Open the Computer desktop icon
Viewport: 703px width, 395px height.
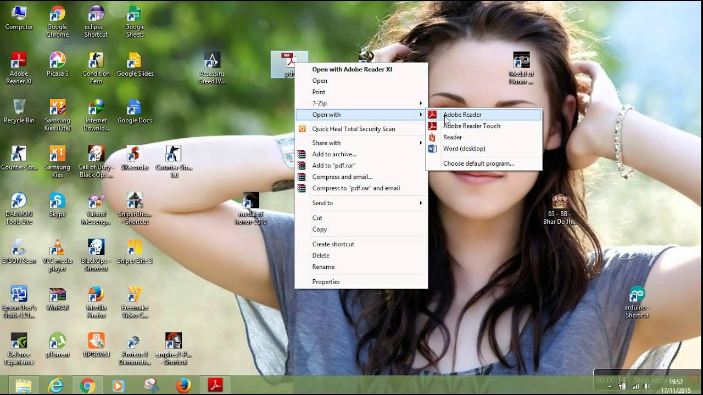click(x=19, y=18)
